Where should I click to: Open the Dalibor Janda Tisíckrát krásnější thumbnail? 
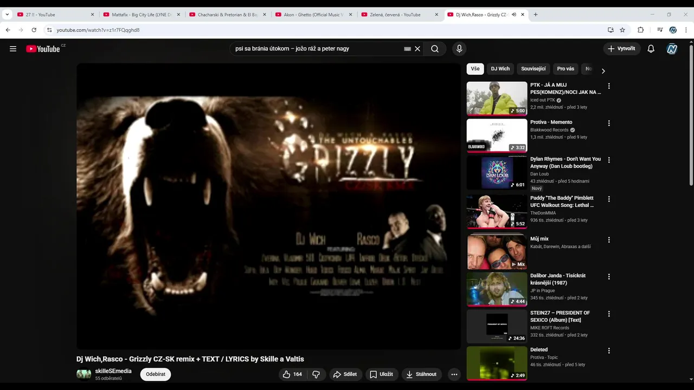pos(497,289)
